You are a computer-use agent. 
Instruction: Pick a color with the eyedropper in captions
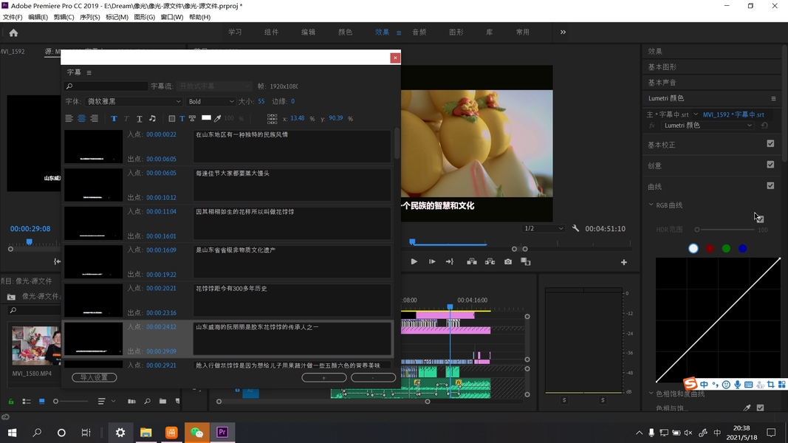[x=218, y=119]
